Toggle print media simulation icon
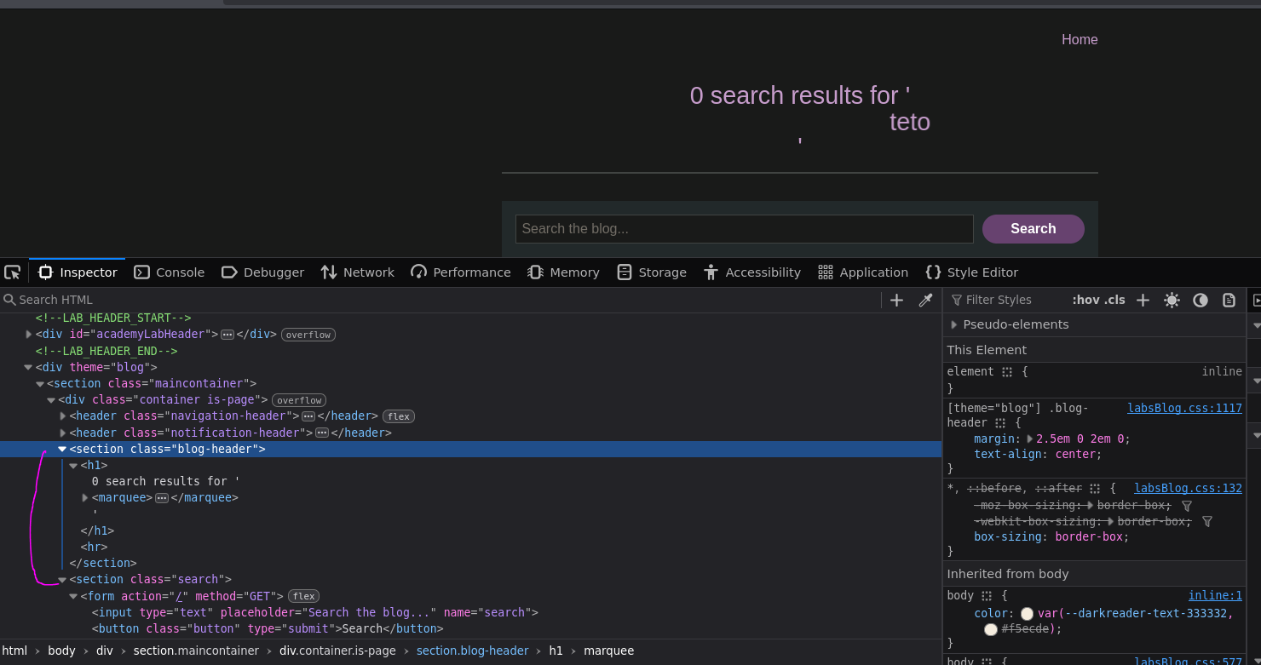This screenshot has width=1261, height=665. (1229, 300)
